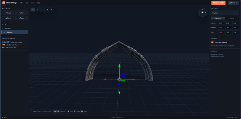Click the orange Standard material color swatch

click(212, 42)
